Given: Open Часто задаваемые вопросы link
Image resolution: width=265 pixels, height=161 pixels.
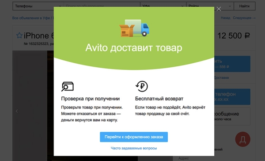Looking at the screenshot, I should 134,148.
